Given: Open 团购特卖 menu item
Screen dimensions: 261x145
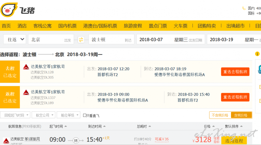Looking at the screenshot, I should coord(207,26).
